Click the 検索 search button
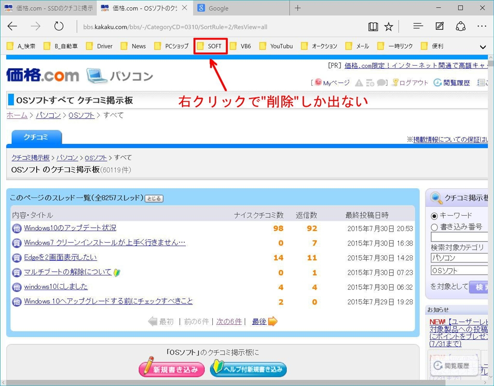The height and width of the screenshot is (386, 494). [479, 287]
